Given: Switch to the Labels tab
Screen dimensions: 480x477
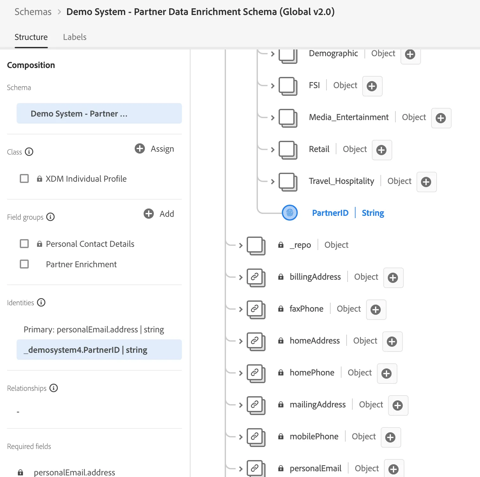Looking at the screenshot, I should (75, 37).
